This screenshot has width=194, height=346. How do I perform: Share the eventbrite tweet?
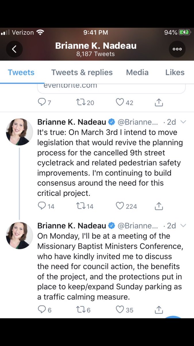(x=159, y=102)
